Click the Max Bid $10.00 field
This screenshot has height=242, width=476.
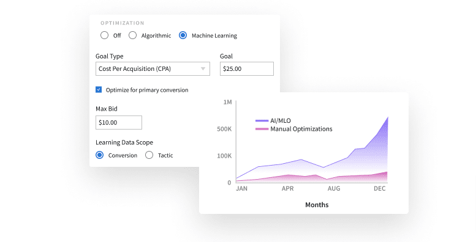coord(119,122)
